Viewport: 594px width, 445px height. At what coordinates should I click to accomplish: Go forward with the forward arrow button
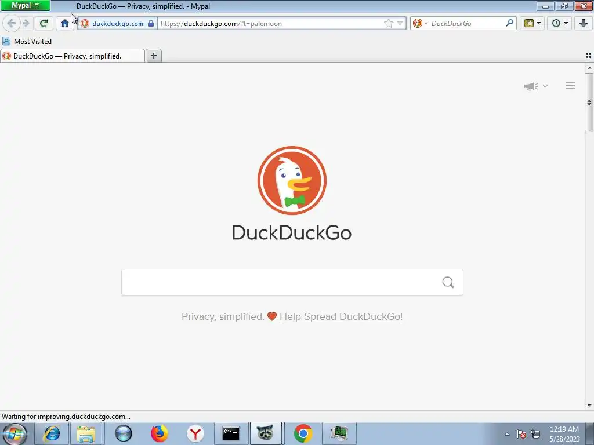[x=26, y=23]
